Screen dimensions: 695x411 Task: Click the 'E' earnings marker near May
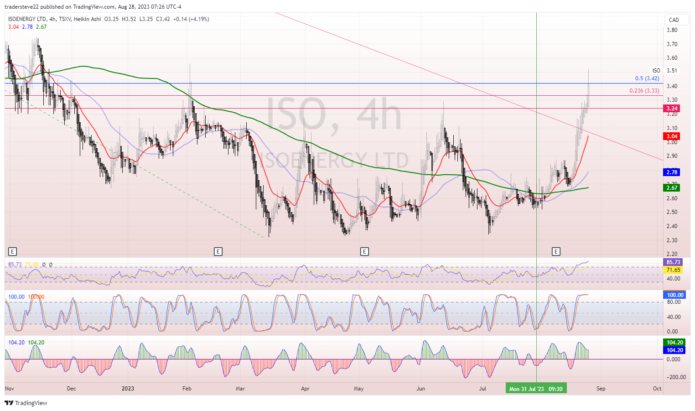point(364,251)
